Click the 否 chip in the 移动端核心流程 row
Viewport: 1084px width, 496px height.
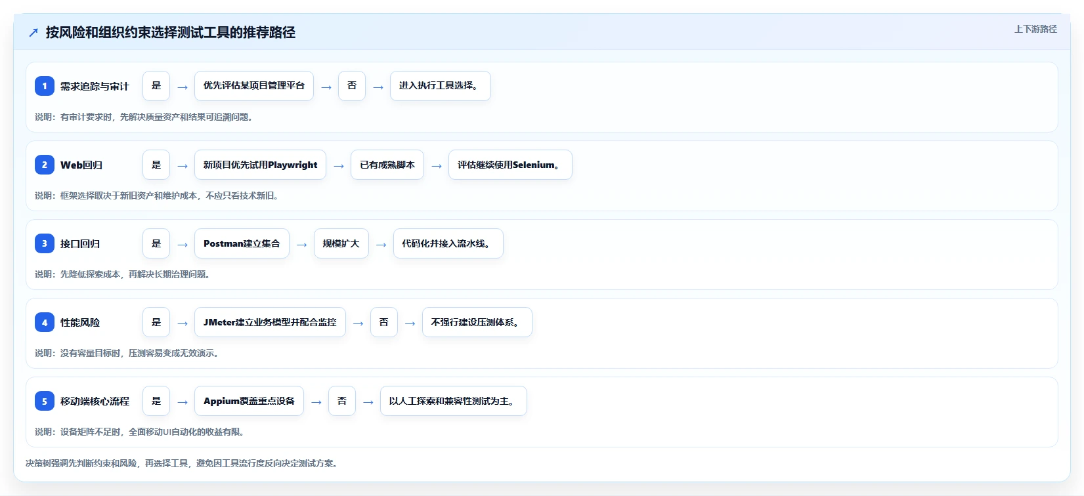pos(342,401)
